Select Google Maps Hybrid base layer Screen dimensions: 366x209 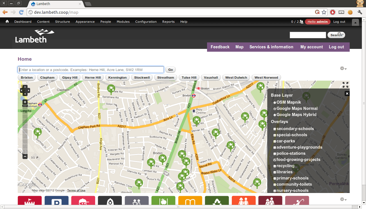[x=275, y=115]
